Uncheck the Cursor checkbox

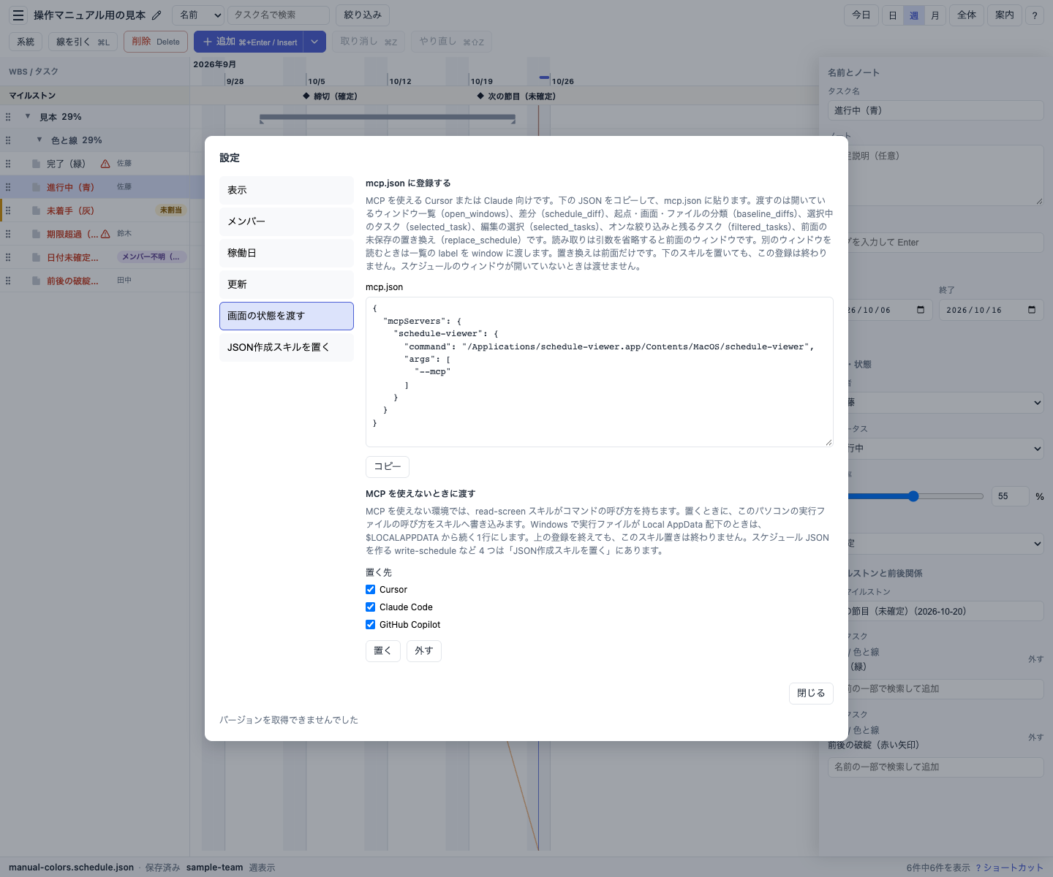tap(371, 589)
